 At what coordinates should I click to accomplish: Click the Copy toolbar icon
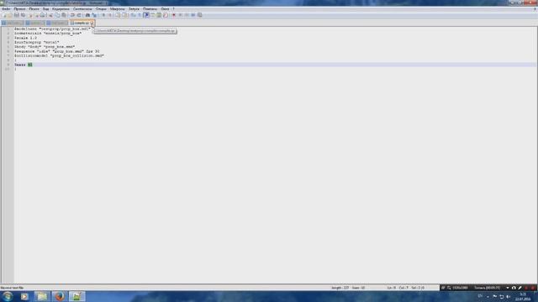(57, 15)
